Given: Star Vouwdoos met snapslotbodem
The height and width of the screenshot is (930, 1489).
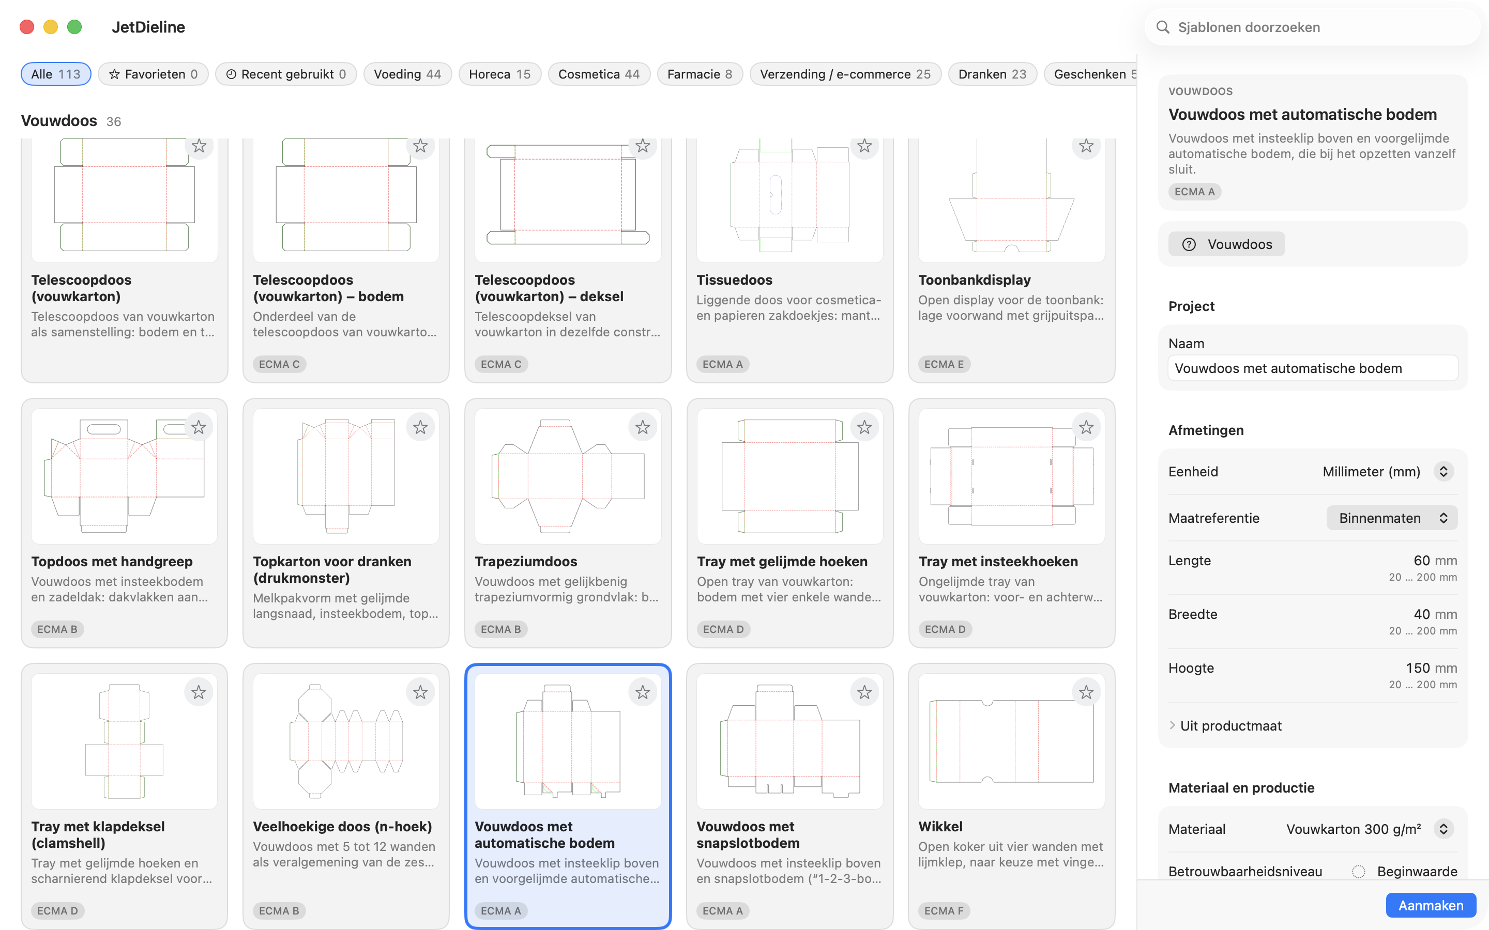Looking at the screenshot, I should (x=864, y=692).
